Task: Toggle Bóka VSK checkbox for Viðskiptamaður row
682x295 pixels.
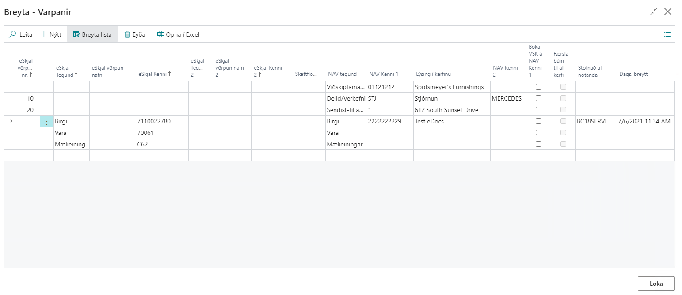Action: tap(538, 87)
